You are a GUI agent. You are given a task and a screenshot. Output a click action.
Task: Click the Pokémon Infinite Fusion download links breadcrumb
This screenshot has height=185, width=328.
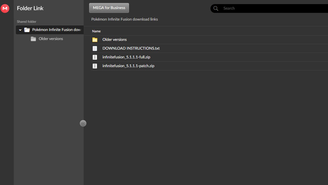coord(124,19)
